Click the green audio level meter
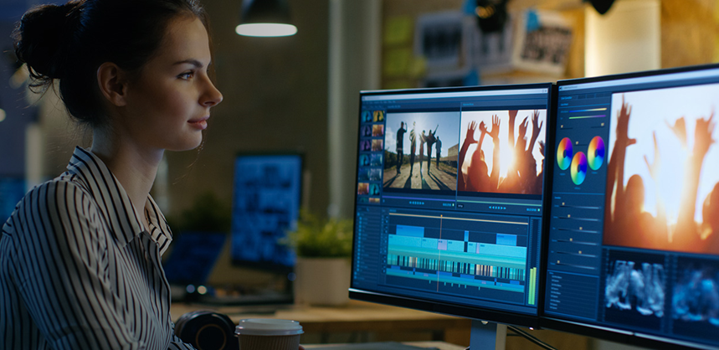This screenshot has height=350, width=719. (532, 286)
